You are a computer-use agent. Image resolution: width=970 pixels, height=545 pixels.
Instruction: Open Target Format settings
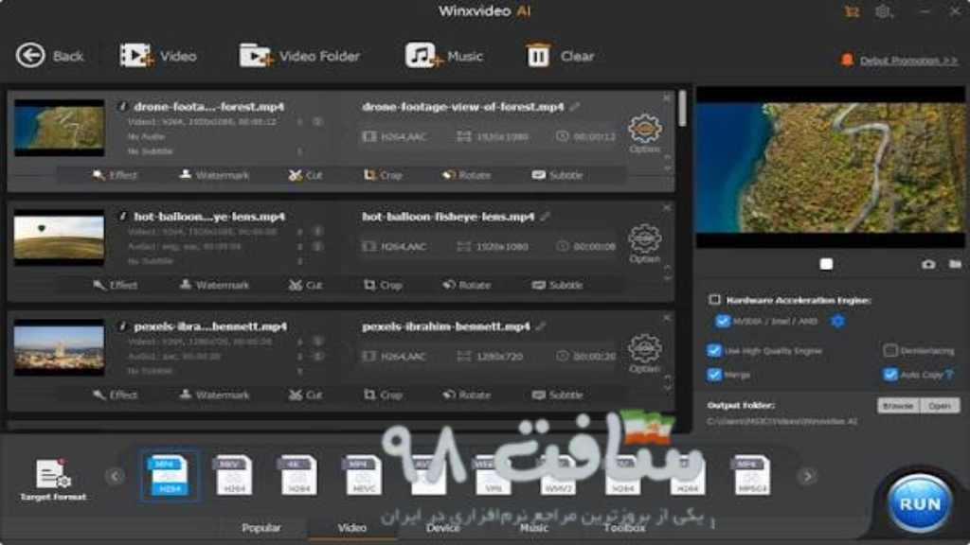[x=53, y=480]
